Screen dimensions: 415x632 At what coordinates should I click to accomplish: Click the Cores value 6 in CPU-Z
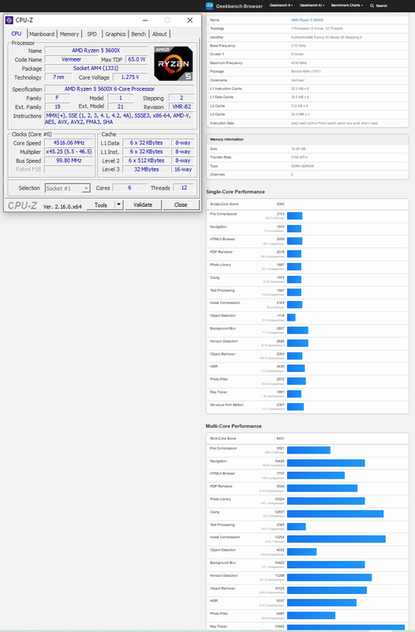[129, 188]
